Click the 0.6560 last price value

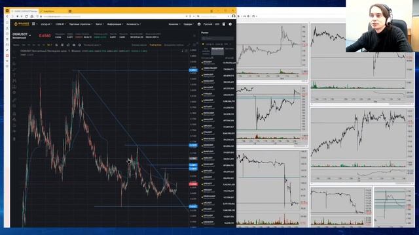pos(45,36)
